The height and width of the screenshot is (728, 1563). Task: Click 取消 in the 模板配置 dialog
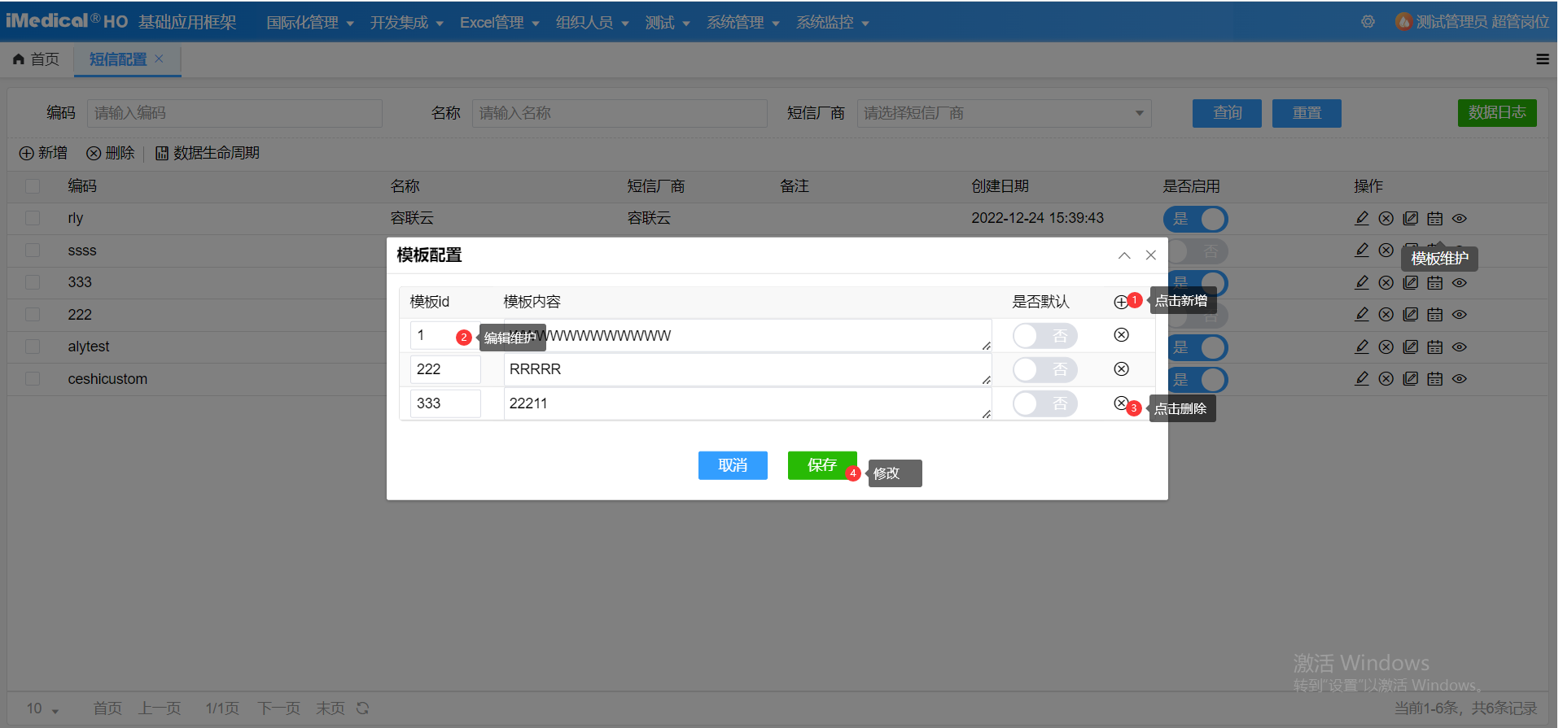(x=733, y=465)
